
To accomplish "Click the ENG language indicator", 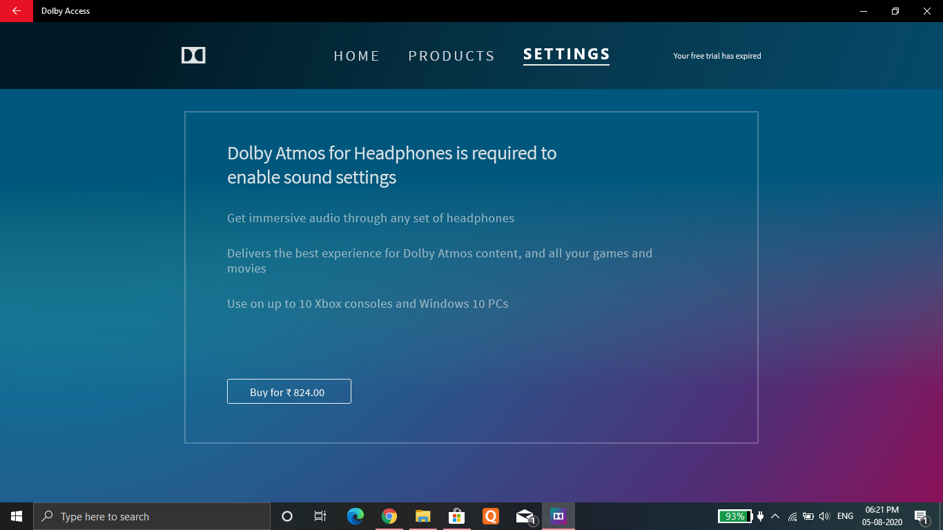I will click(x=845, y=516).
